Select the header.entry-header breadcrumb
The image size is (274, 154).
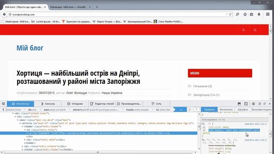(137, 110)
